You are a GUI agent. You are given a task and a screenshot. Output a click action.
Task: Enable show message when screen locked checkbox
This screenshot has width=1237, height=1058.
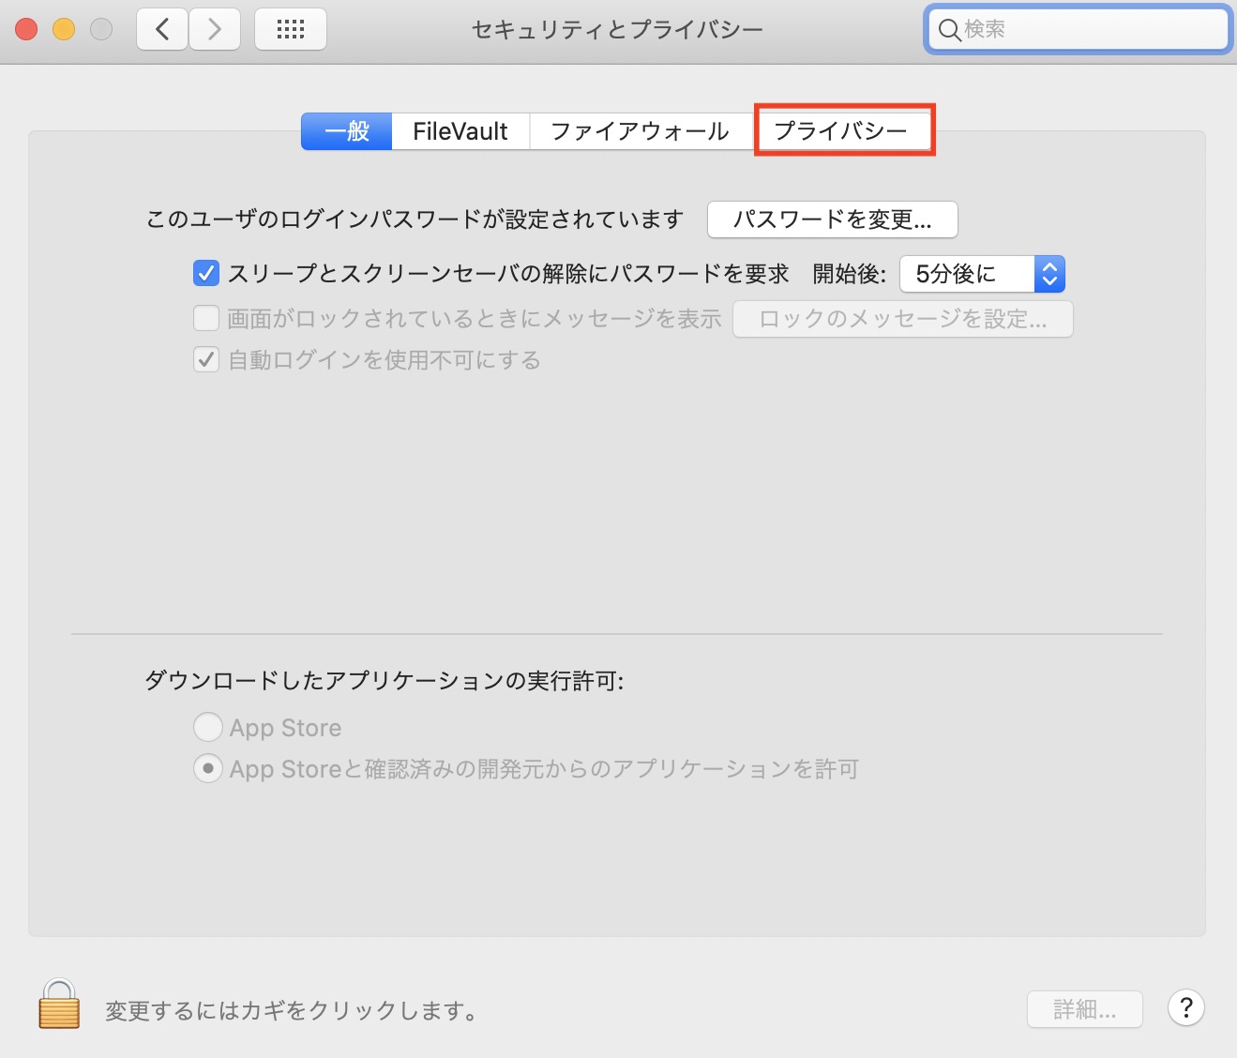click(x=206, y=319)
